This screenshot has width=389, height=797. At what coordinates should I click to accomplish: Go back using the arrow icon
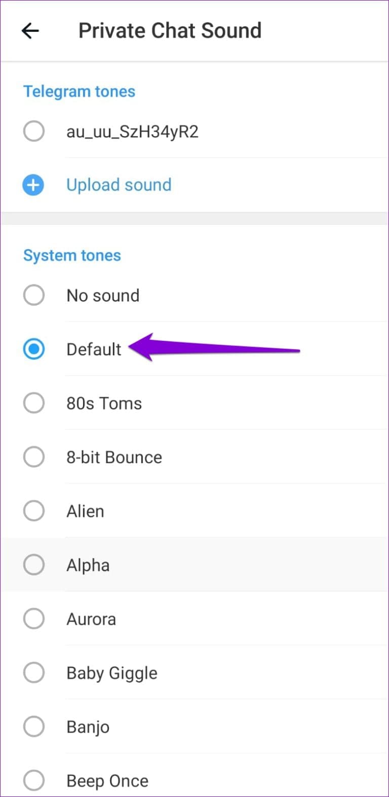click(30, 30)
